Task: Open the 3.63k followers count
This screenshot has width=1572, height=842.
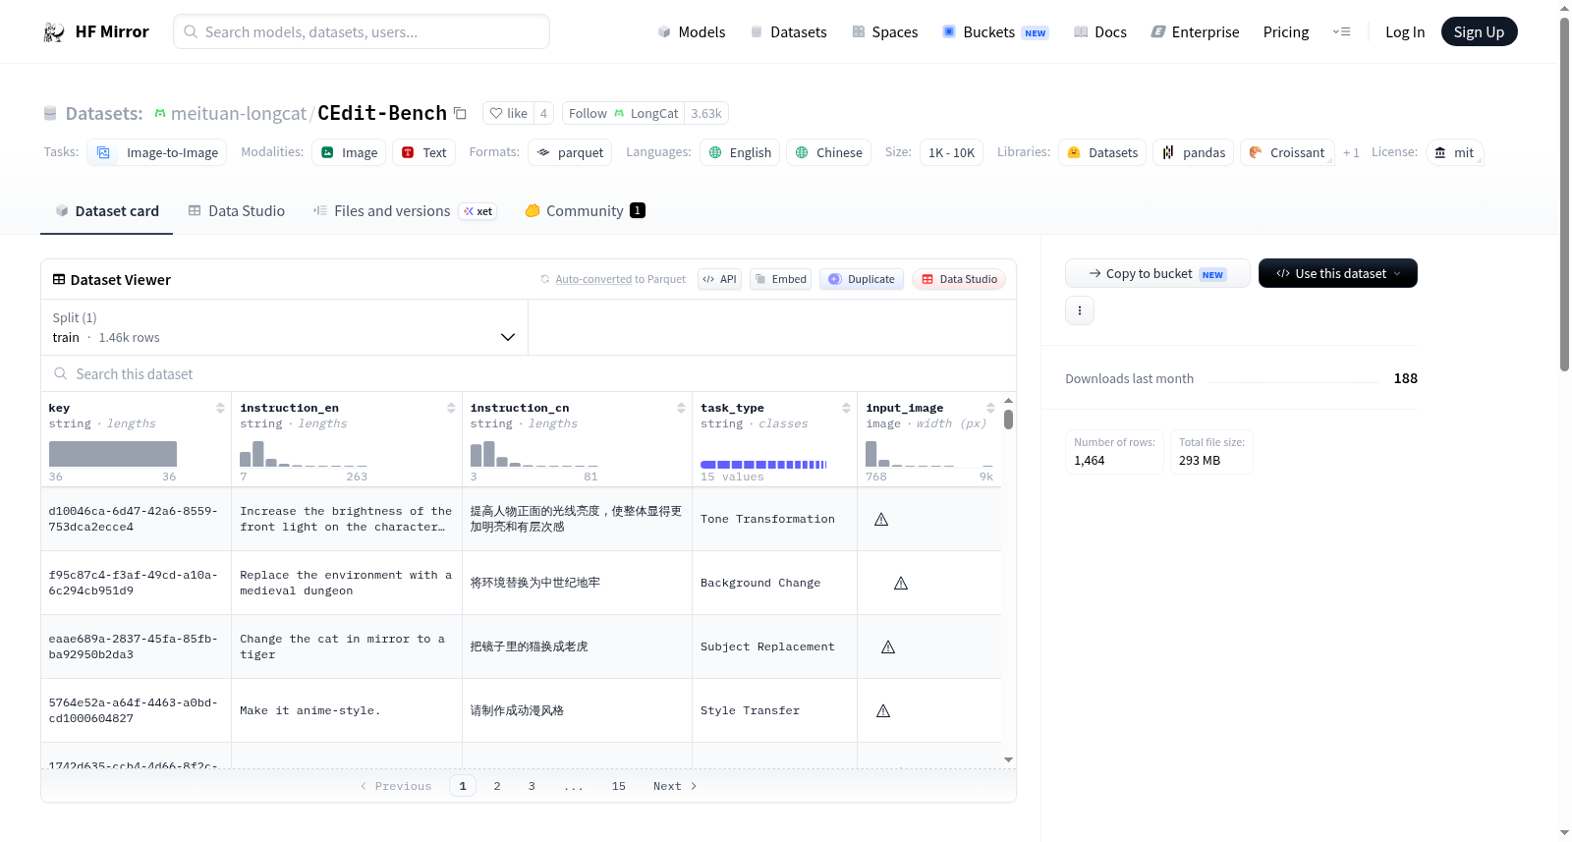Action: [706, 113]
